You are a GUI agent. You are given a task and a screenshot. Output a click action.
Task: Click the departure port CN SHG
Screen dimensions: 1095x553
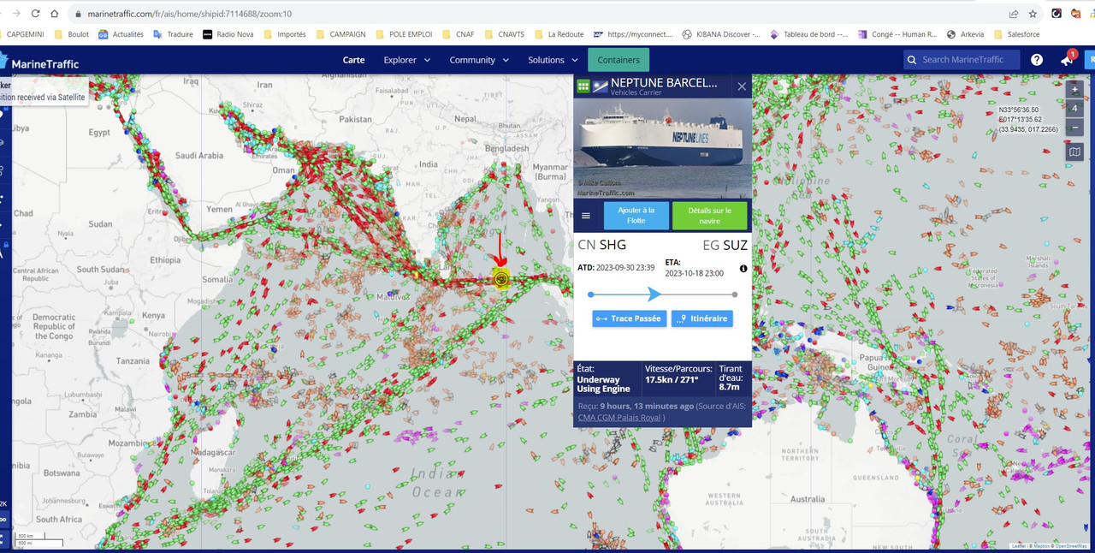coord(602,246)
